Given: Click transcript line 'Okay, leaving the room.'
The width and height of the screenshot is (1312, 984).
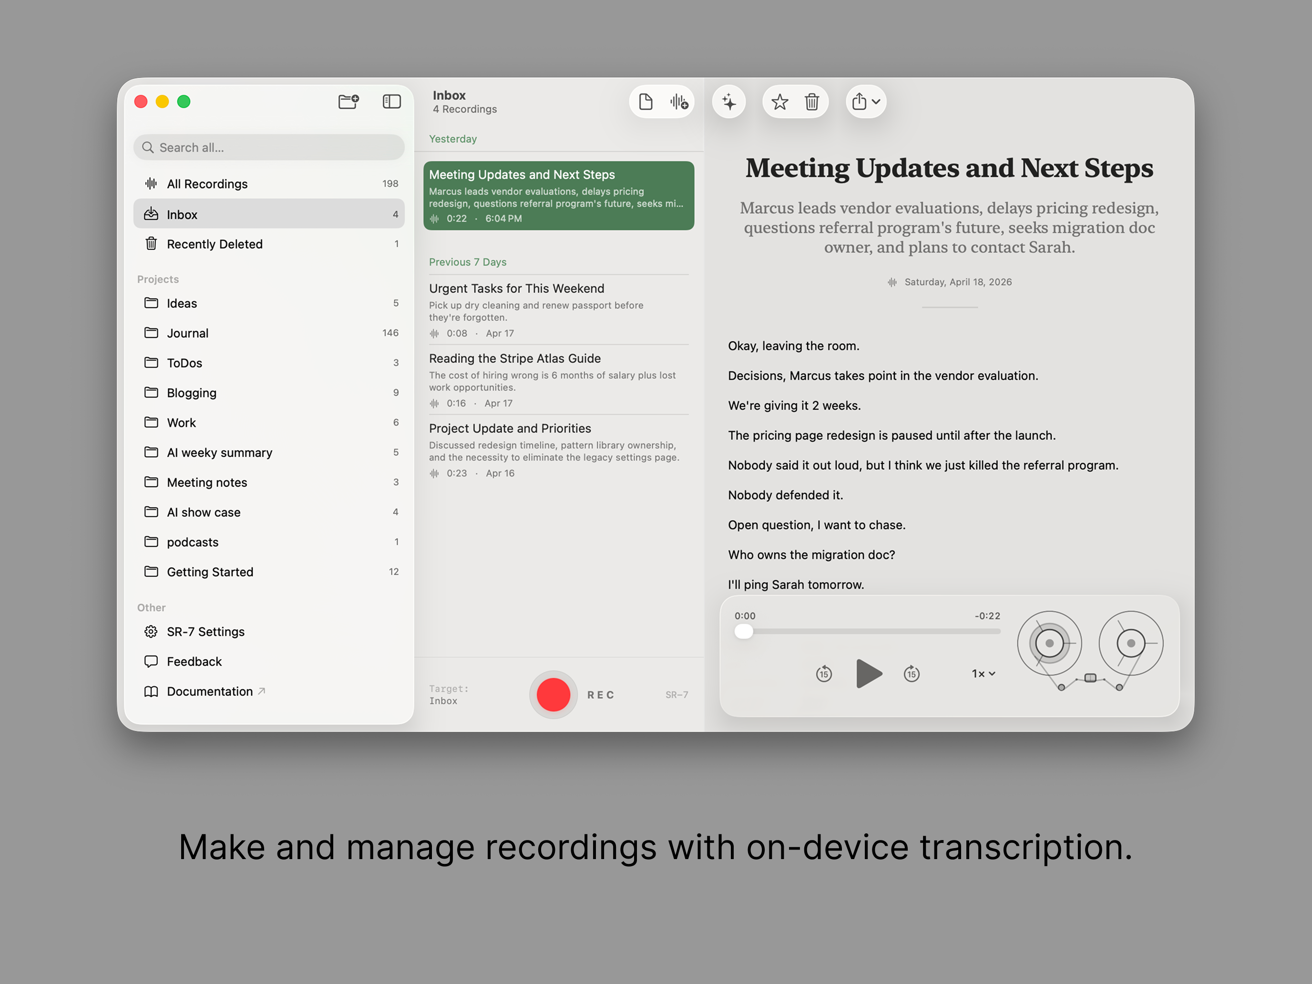Looking at the screenshot, I should click(794, 346).
